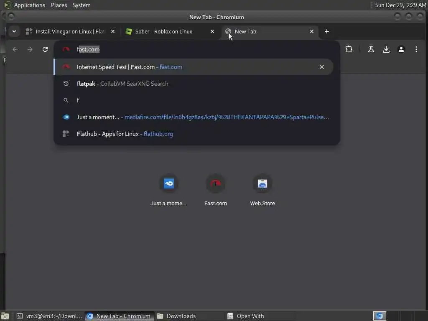
Task: Click the date and time clock
Action: pyautogui.click(x=400, y=5)
